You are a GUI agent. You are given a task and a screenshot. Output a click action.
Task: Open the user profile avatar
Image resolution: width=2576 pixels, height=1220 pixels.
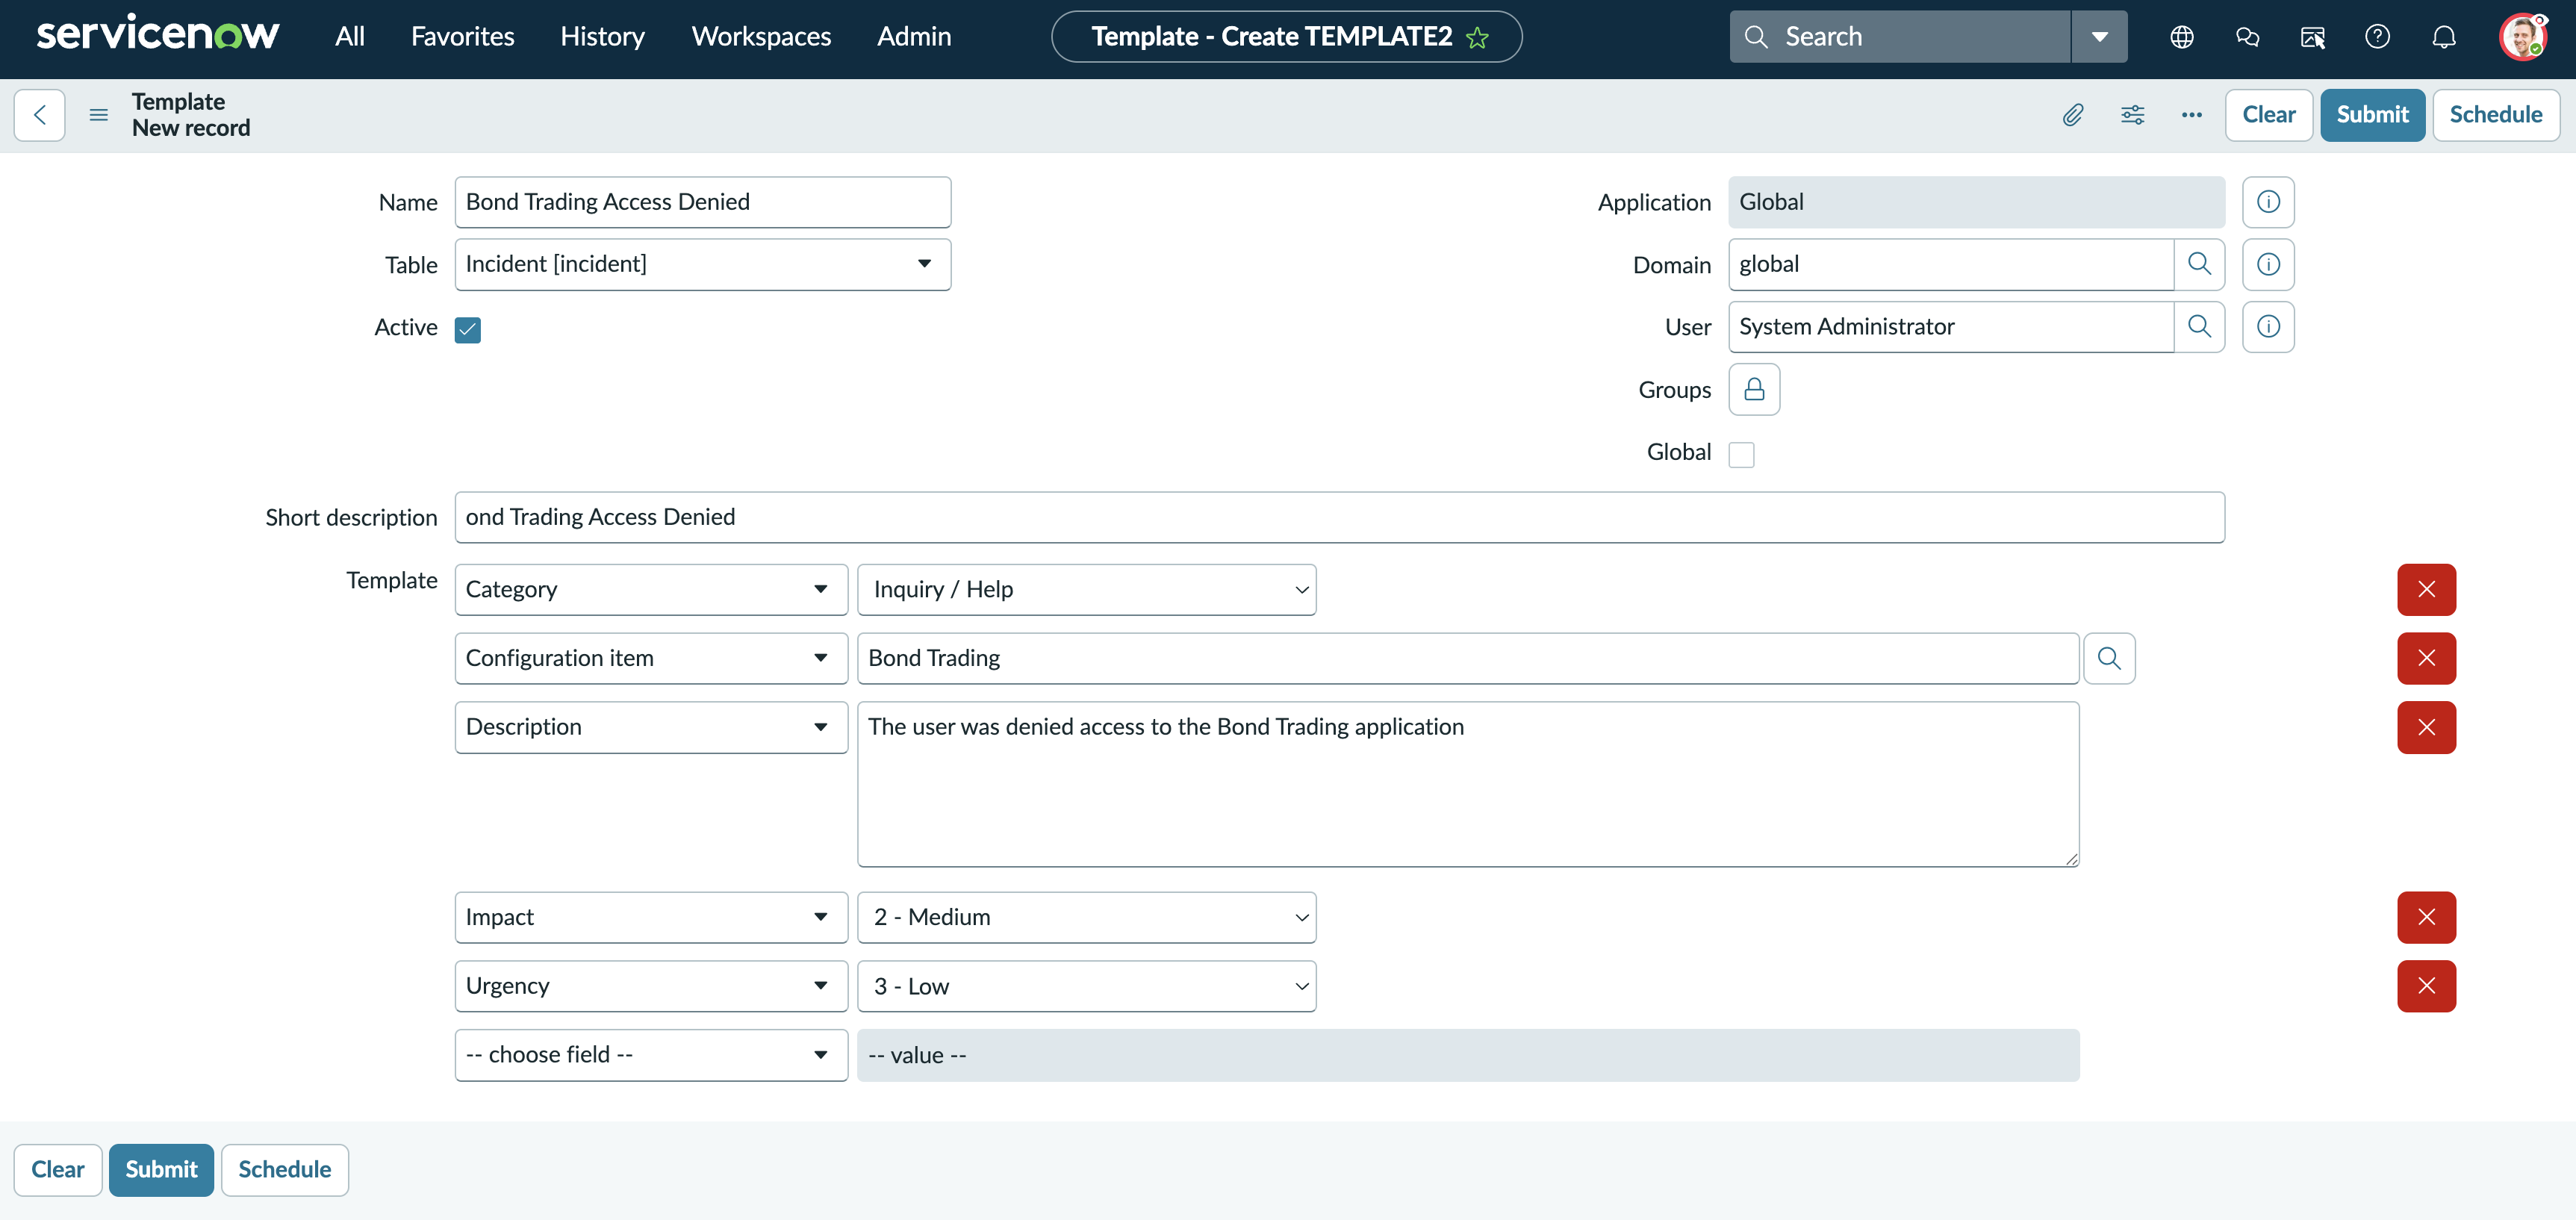pos(2522,37)
